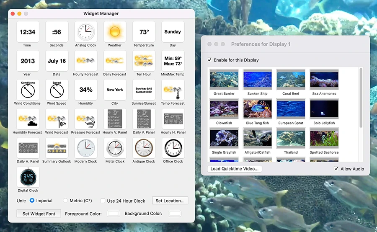Click the Humidity 34% widget
The image size is (377, 232).
point(85,90)
